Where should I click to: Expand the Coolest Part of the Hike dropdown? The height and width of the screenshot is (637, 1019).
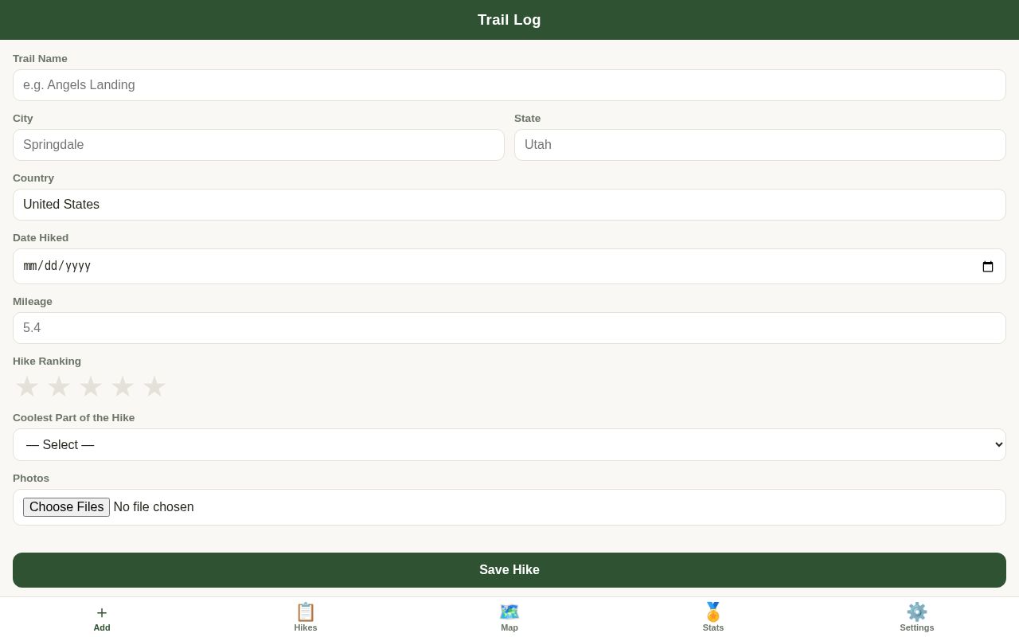509,444
